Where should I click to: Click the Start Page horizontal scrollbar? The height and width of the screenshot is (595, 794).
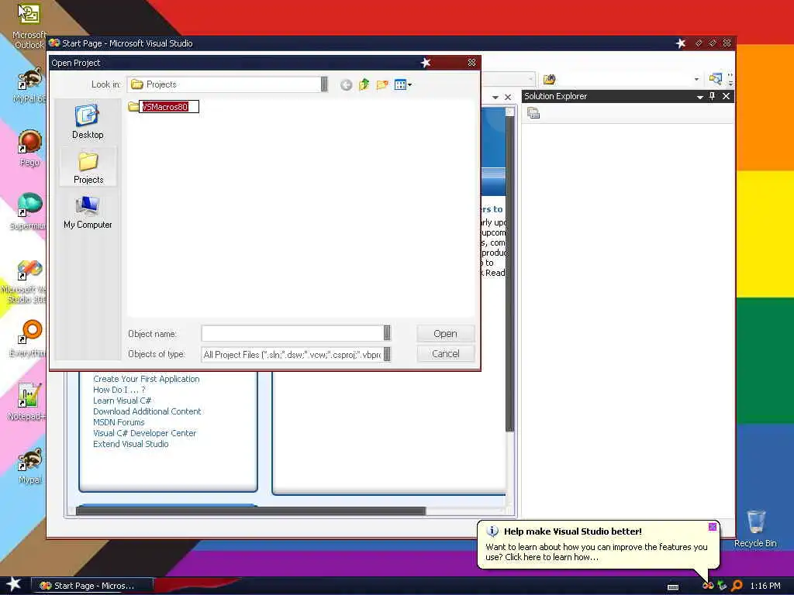coord(250,511)
